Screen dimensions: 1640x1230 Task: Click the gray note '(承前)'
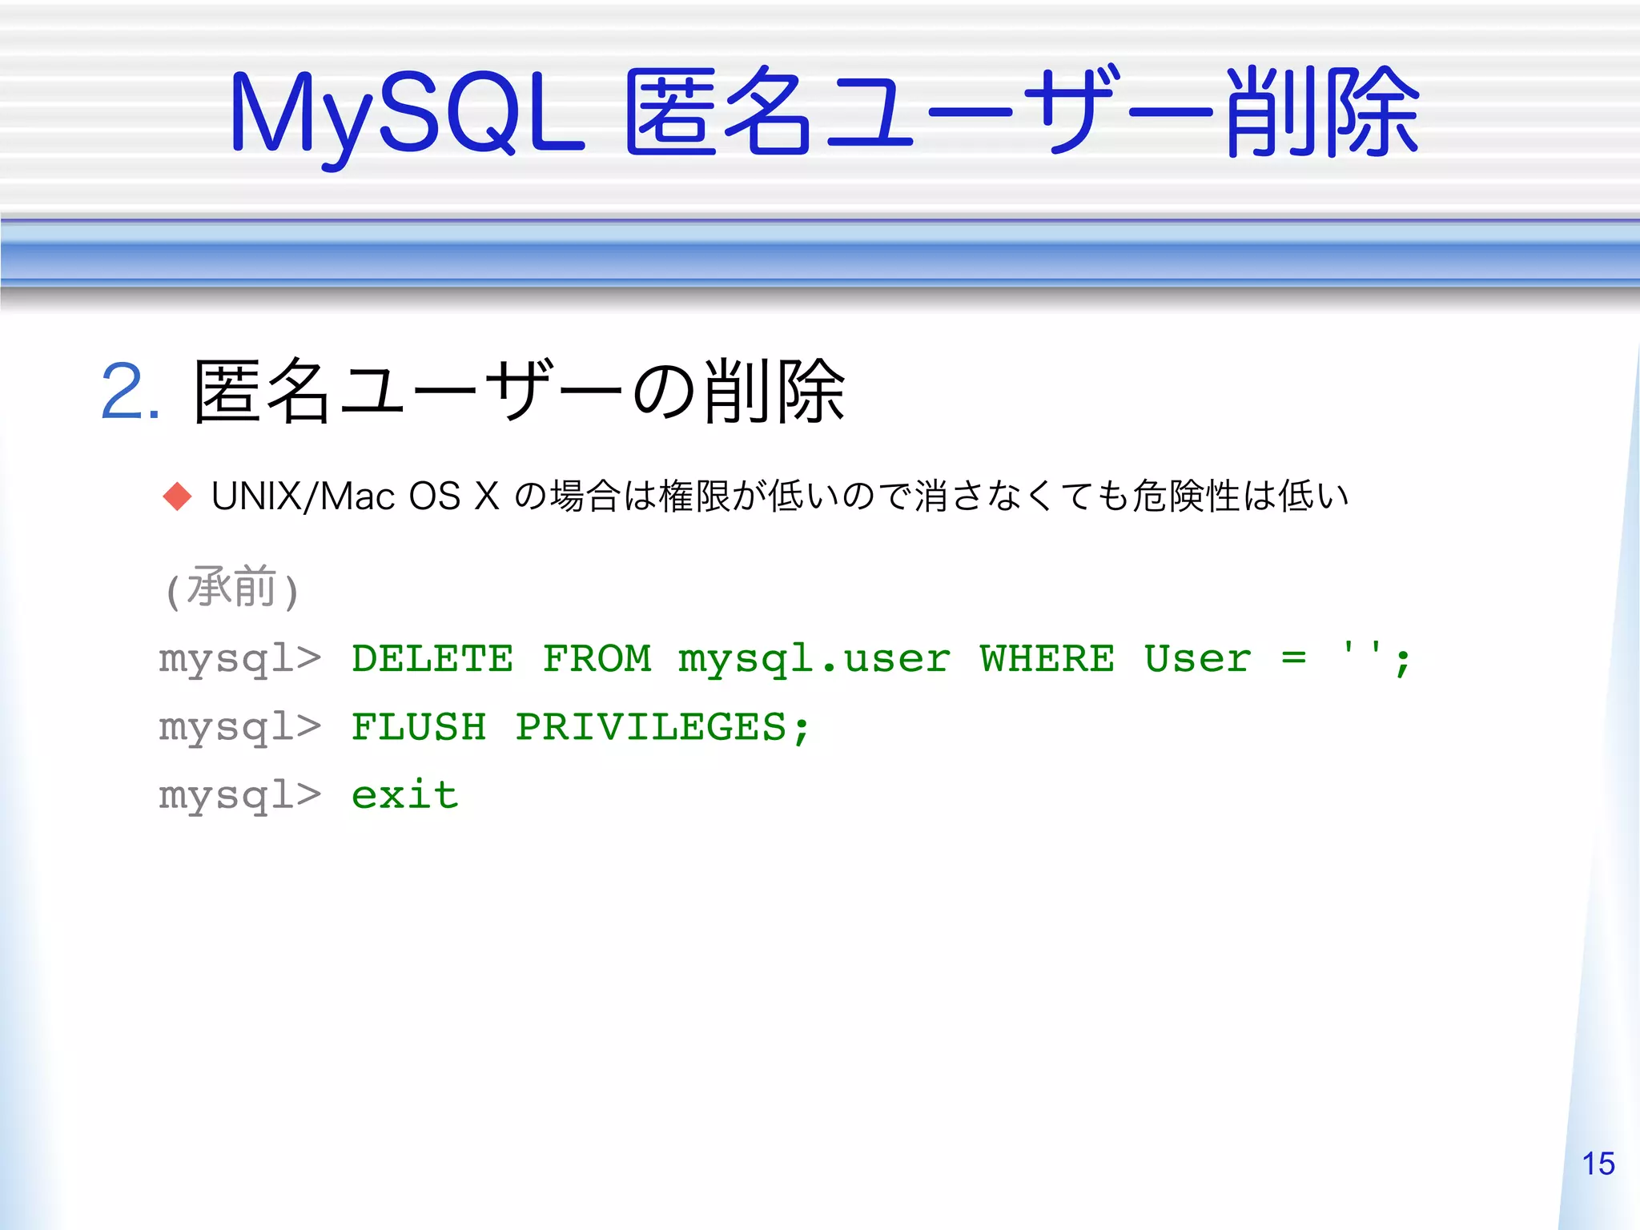coord(231,589)
